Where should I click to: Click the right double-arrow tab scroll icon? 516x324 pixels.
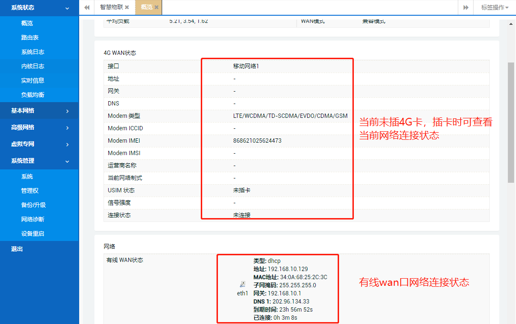pyautogui.click(x=466, y=8)
